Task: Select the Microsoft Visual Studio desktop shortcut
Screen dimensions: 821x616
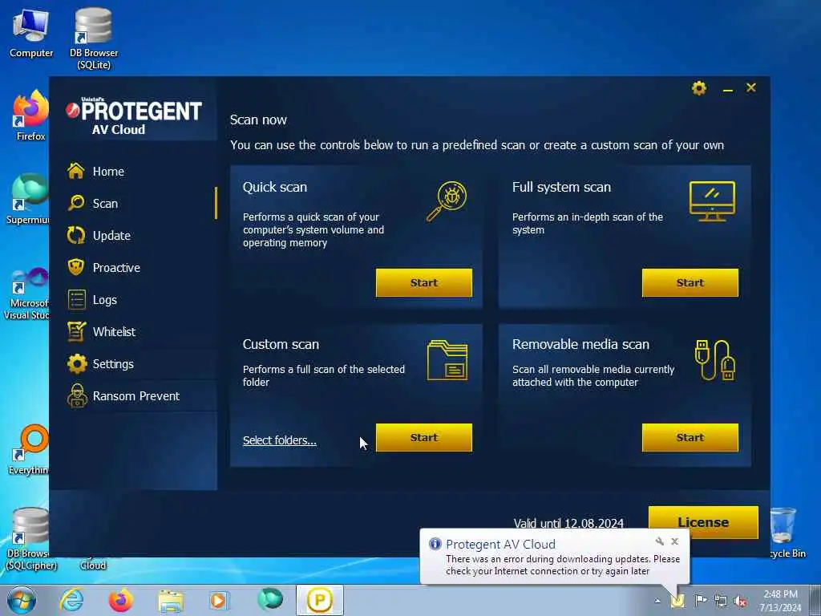Action: 26,294
